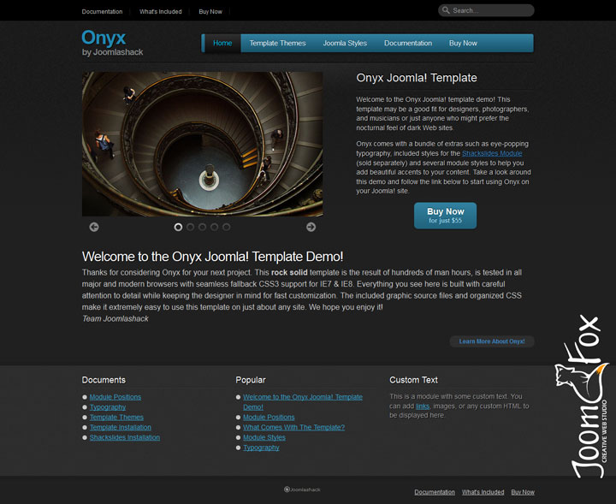Click the spiral staircase slideshow image

(x=202, y=144)
